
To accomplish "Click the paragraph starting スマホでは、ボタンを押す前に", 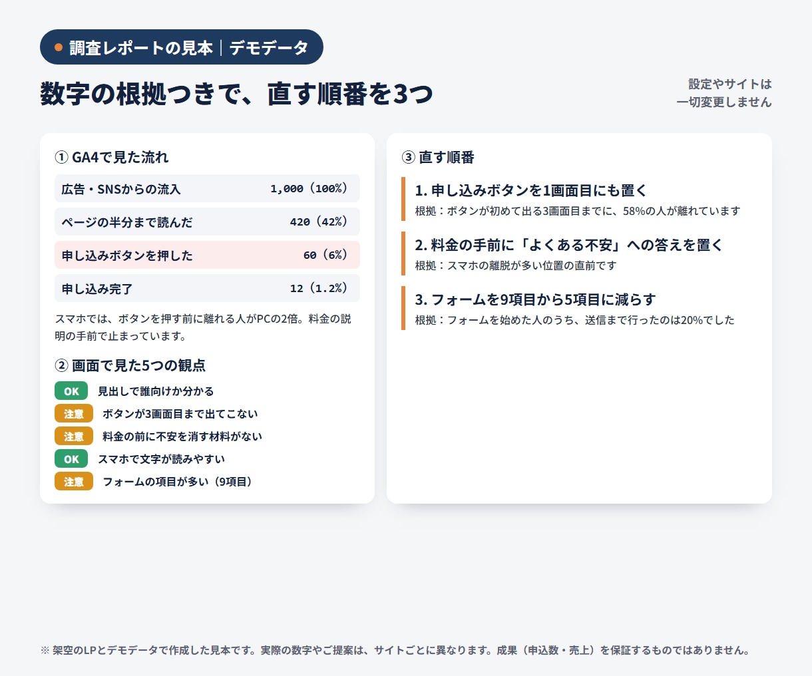I will pos(203,327).
